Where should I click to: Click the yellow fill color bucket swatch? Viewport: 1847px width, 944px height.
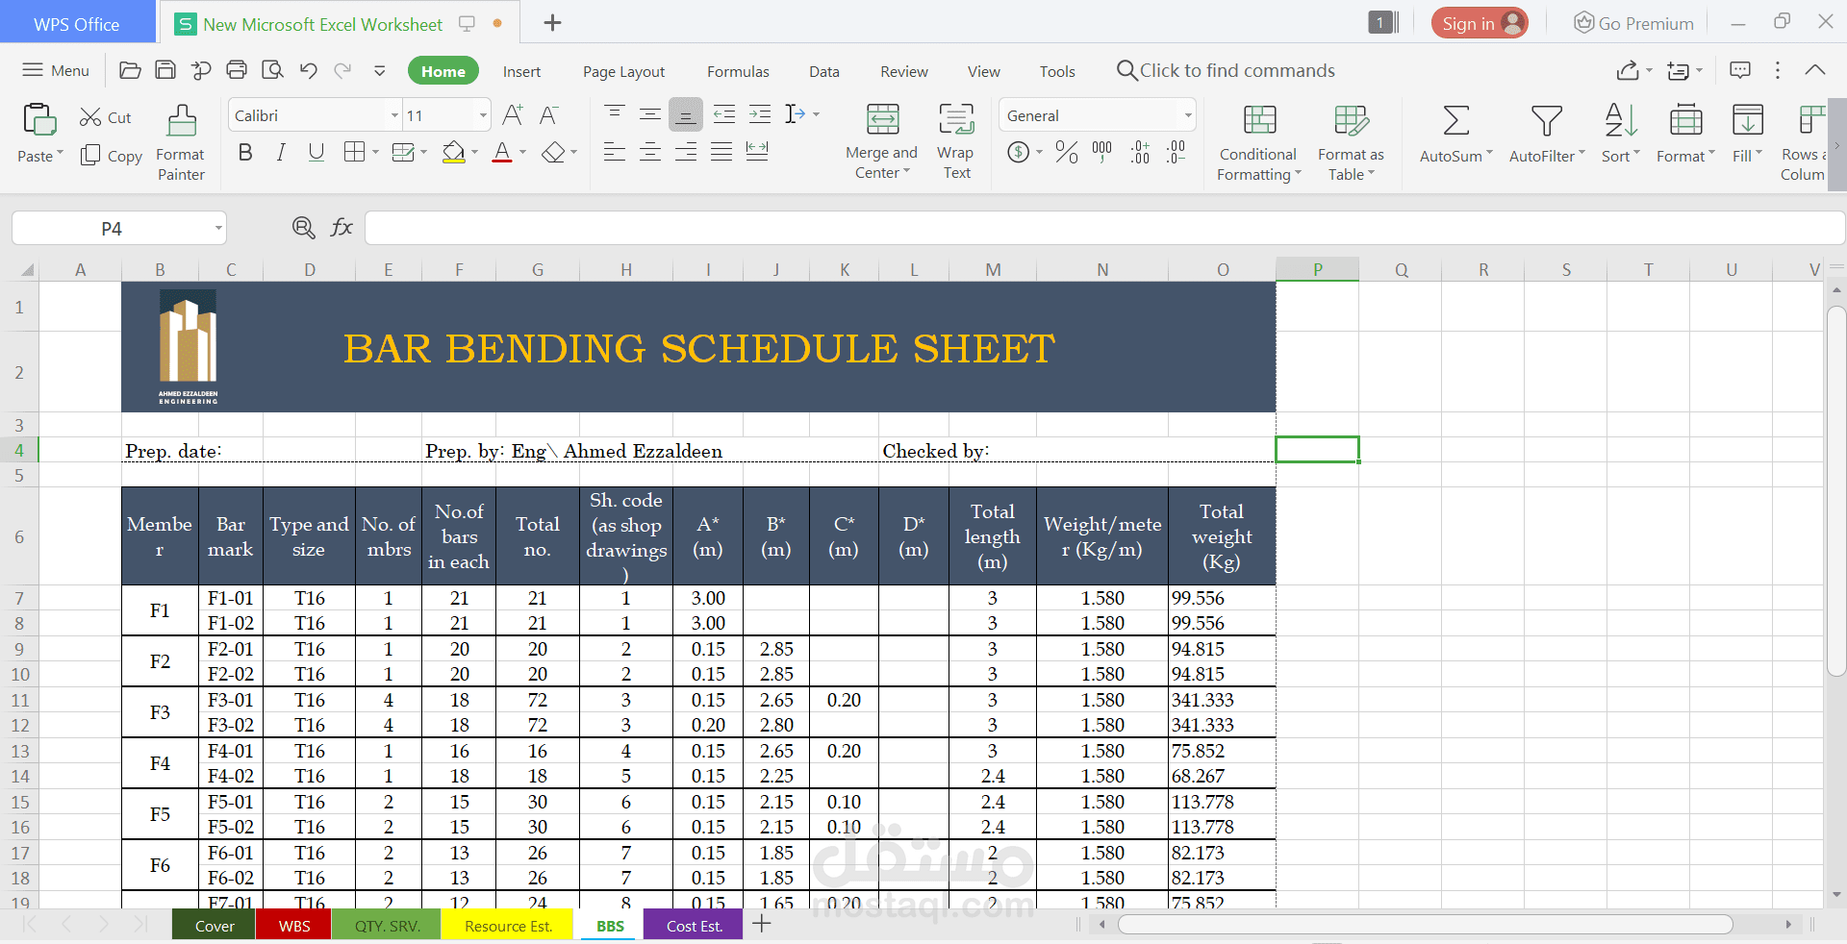(454, 152)
